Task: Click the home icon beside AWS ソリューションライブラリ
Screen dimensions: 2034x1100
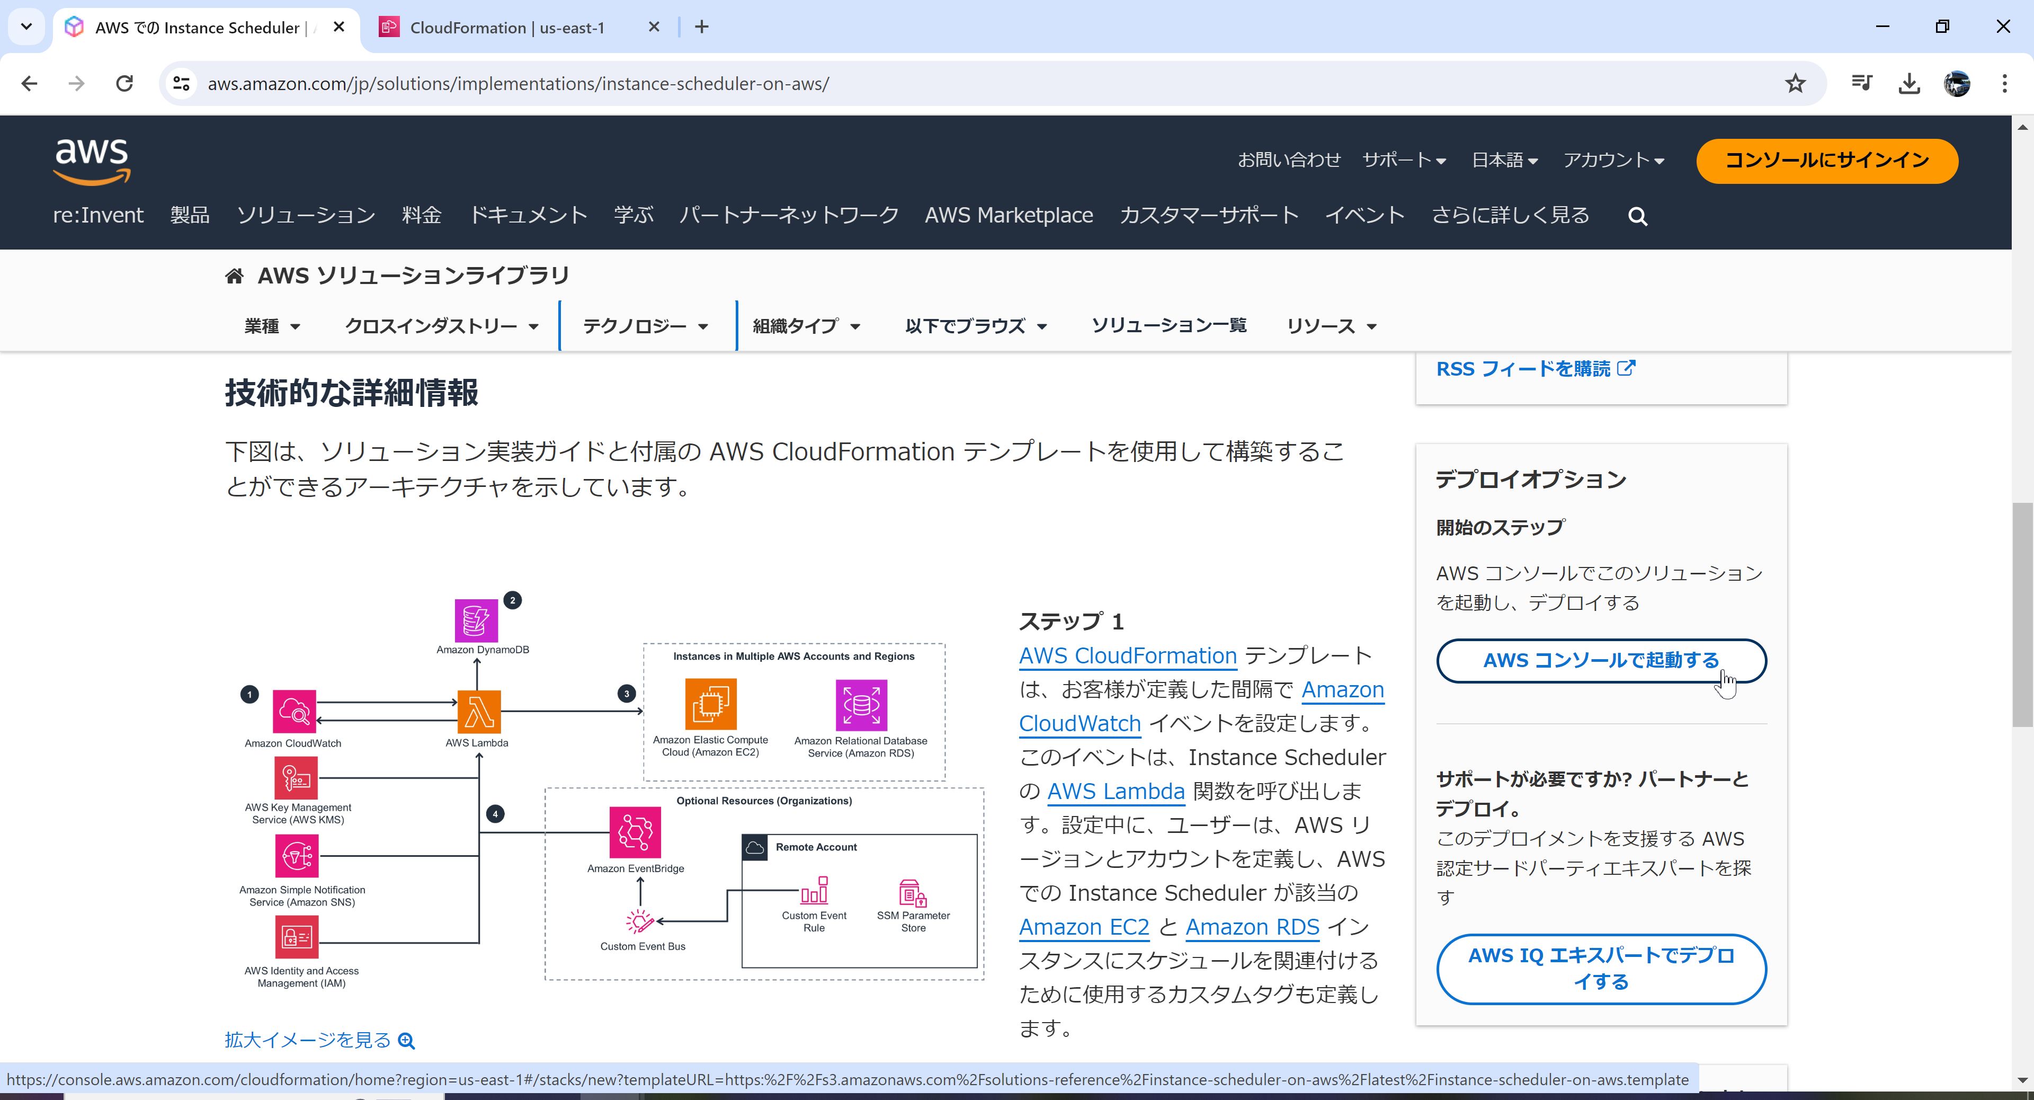Action: pyautogui.click(x=234, y=275)
